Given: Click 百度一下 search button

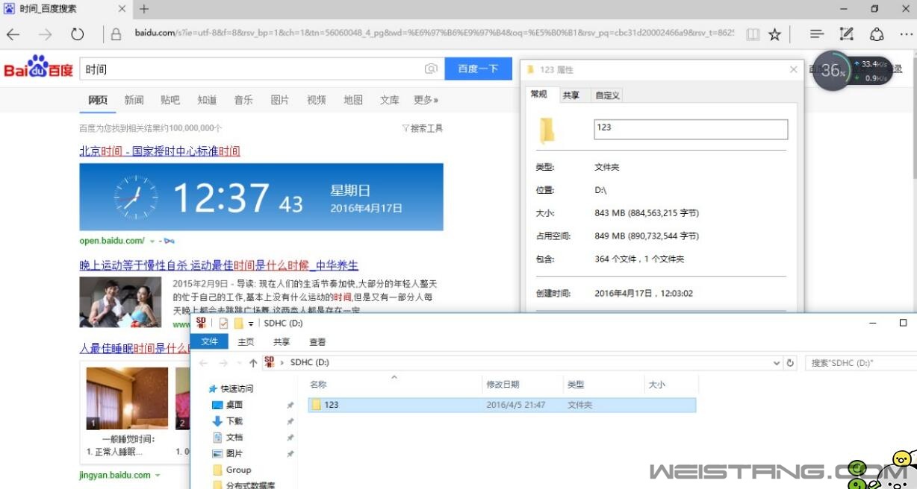Looking at the screenshot, I should coord(478,69).
